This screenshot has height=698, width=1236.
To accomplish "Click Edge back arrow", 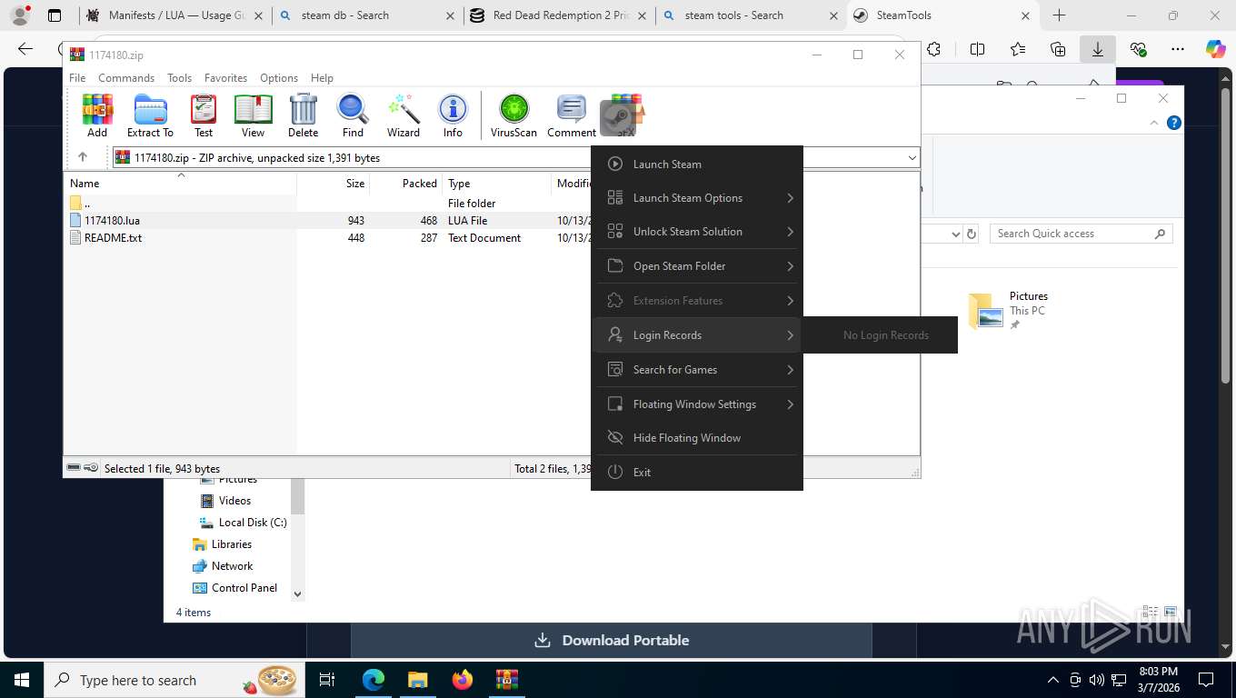I will [x=25, y=49].
